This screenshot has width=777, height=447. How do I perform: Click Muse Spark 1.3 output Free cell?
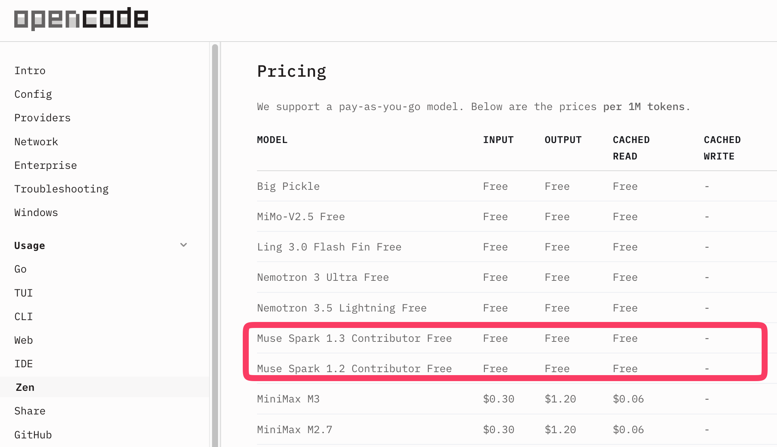click(557, 338)
